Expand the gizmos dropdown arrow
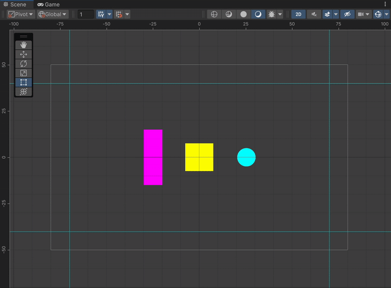Image resolution: width=391 pixels, height=288 pixels. (387, 15)
